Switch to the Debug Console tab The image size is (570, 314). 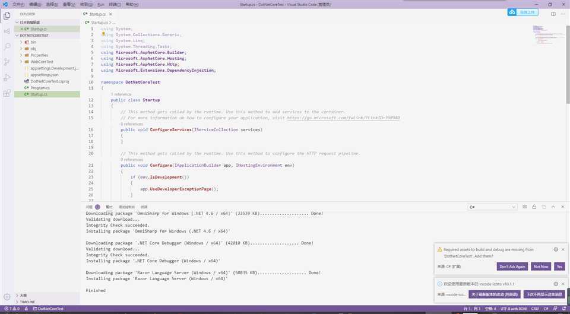tap(127, 207)
